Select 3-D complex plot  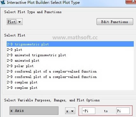70,88
